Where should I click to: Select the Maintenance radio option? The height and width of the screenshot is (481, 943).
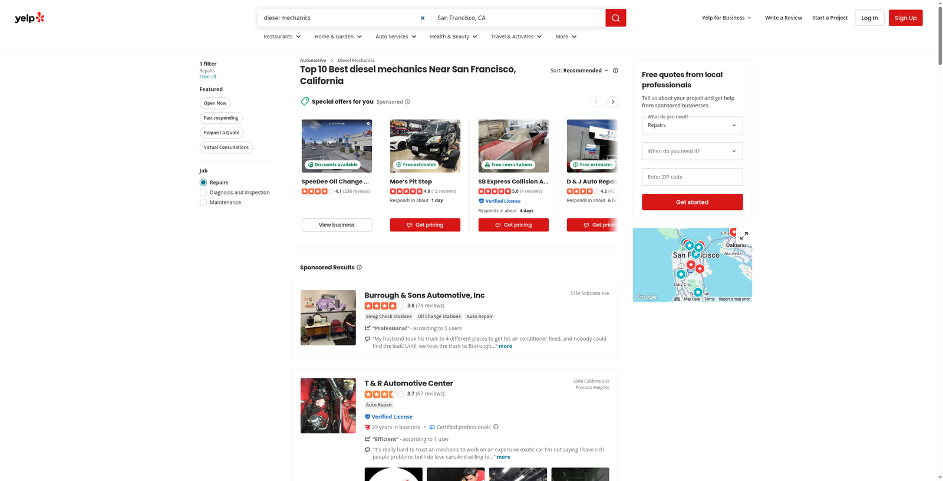pos(203,202)
